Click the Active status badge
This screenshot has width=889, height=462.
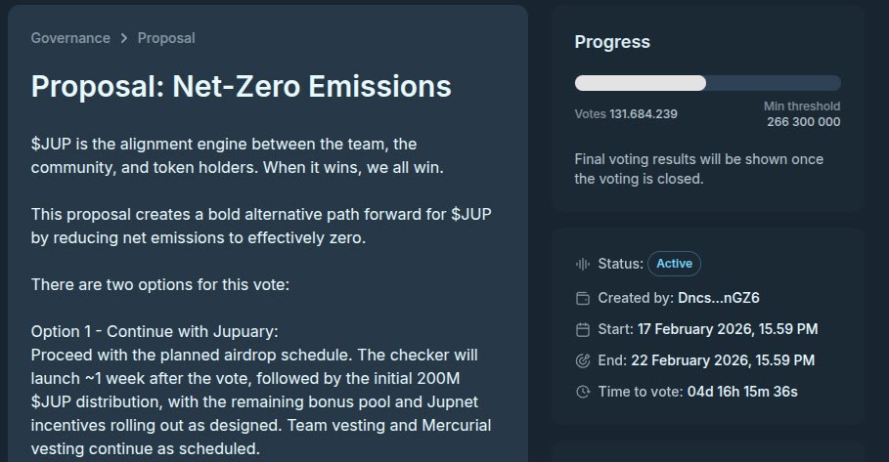coord(674,264)
